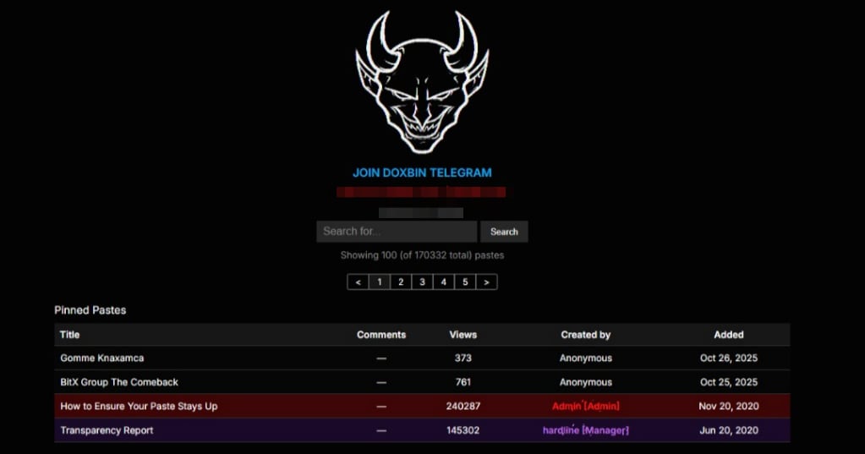Switch to page 5 of pastes
Viewport: 865px width, 454px height.
point(465,282)
